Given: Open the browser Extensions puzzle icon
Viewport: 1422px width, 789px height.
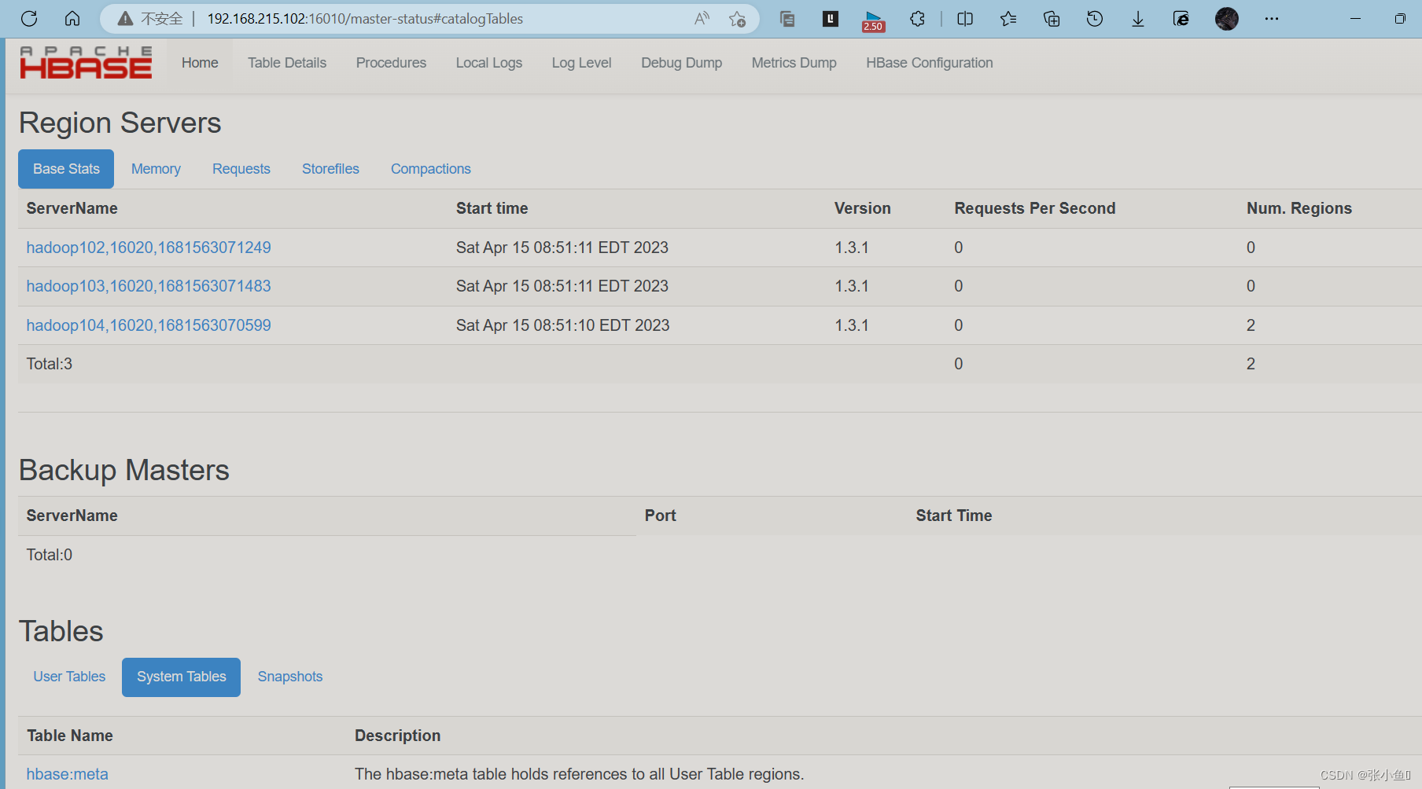Looking at the screenshot, I should tap(917, 18).
